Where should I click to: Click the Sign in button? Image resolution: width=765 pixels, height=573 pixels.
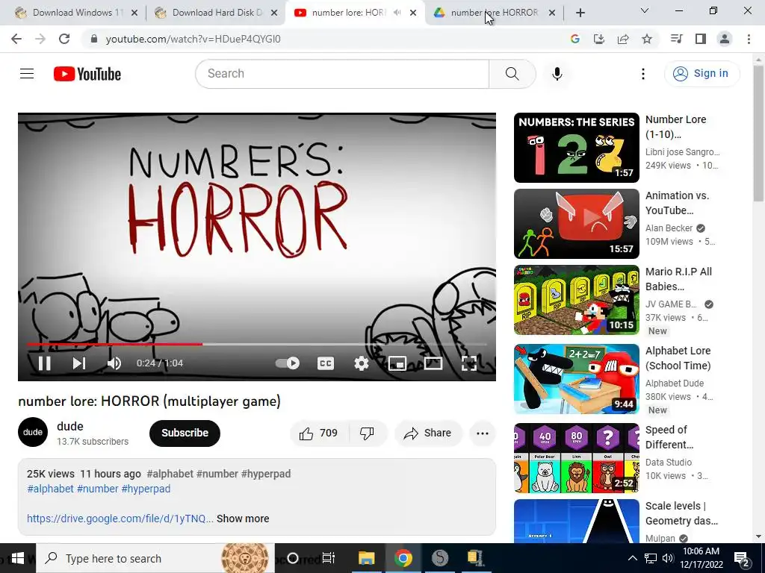click(x=701, y=74)
